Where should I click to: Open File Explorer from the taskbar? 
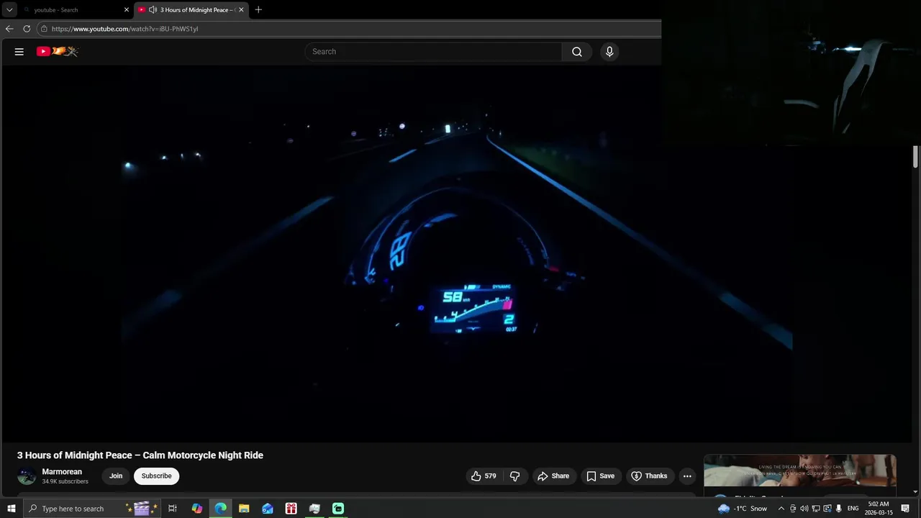(x=244, y=509)
